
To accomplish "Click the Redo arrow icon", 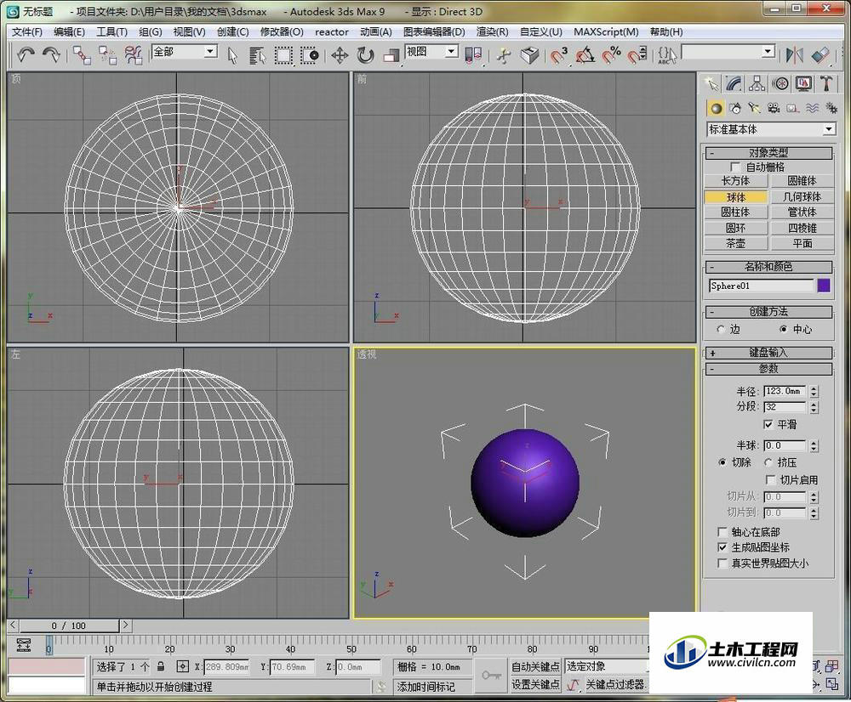I will click(52, 54).
